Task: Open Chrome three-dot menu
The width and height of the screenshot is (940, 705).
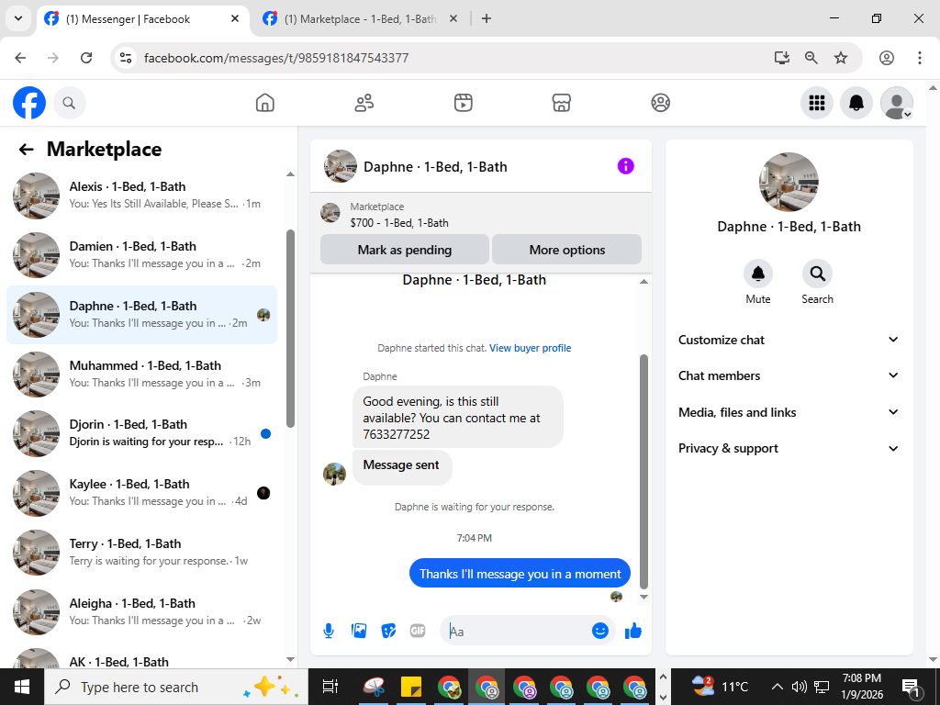Action: coord(920,58)
